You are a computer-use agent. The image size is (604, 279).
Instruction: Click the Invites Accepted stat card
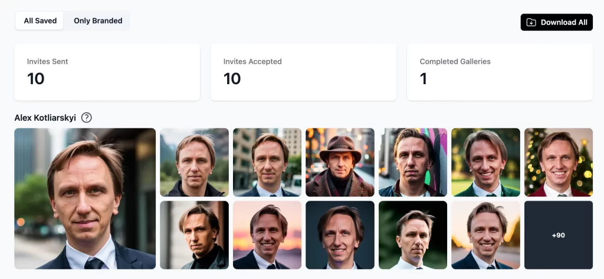click(x=303, y=72)
